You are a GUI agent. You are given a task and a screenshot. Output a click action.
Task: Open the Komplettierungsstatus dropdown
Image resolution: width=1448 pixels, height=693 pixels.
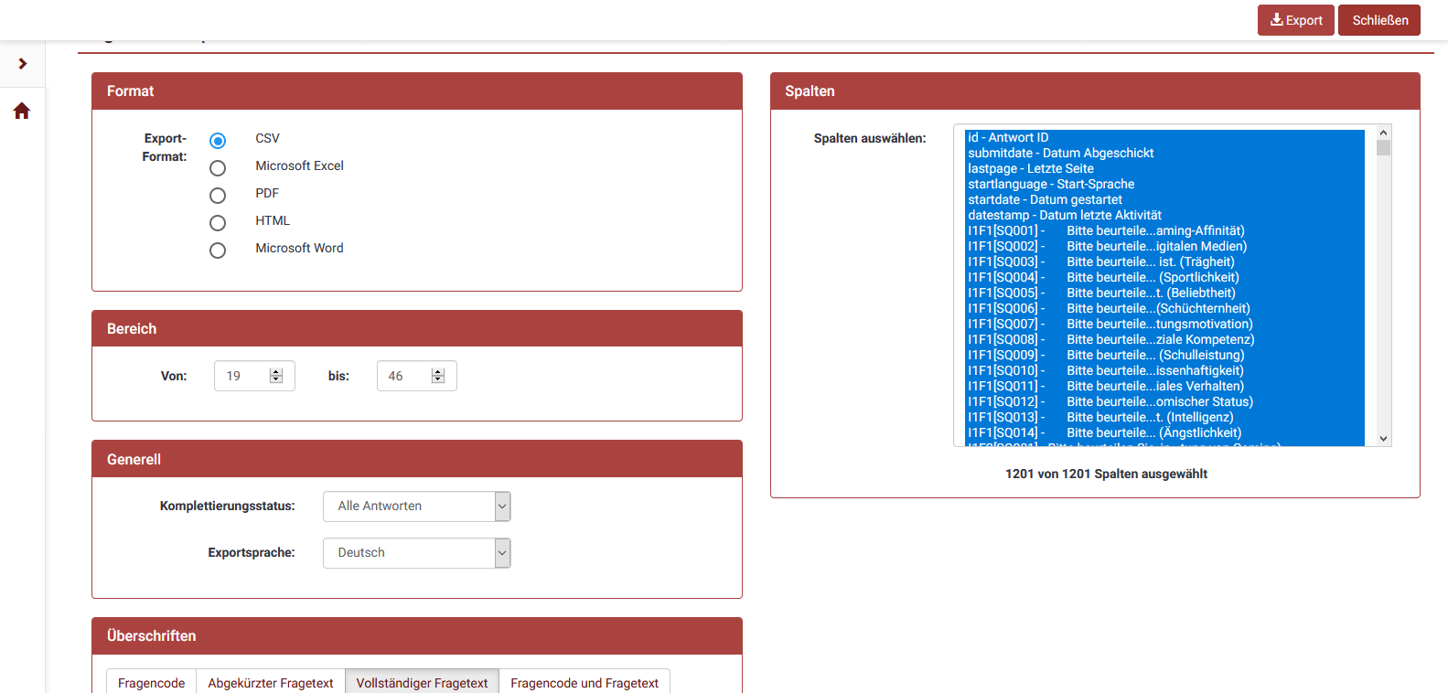tap(416, 506)
